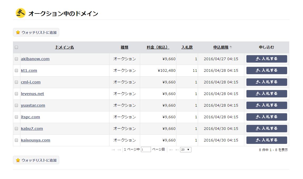
Task: Bid on itspc.com via 入札する
Action: click(x=267, y=117)
